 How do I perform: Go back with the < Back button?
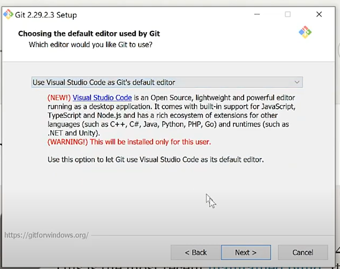195,252
